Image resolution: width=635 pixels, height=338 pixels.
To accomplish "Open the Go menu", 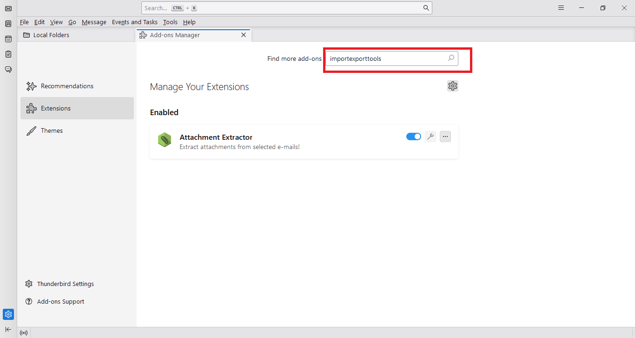I will pyautogui.click(x=72, y=22).
